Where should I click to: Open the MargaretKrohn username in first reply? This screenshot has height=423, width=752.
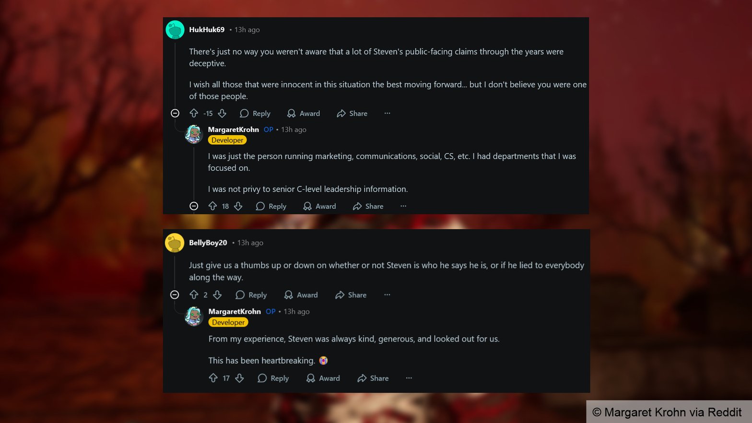pyautogui.click(x=234, y=129)
